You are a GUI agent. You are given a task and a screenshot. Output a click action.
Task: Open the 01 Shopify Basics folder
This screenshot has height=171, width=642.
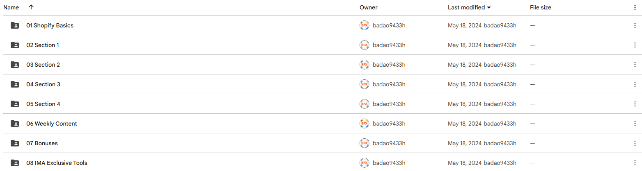coord(50,25)
